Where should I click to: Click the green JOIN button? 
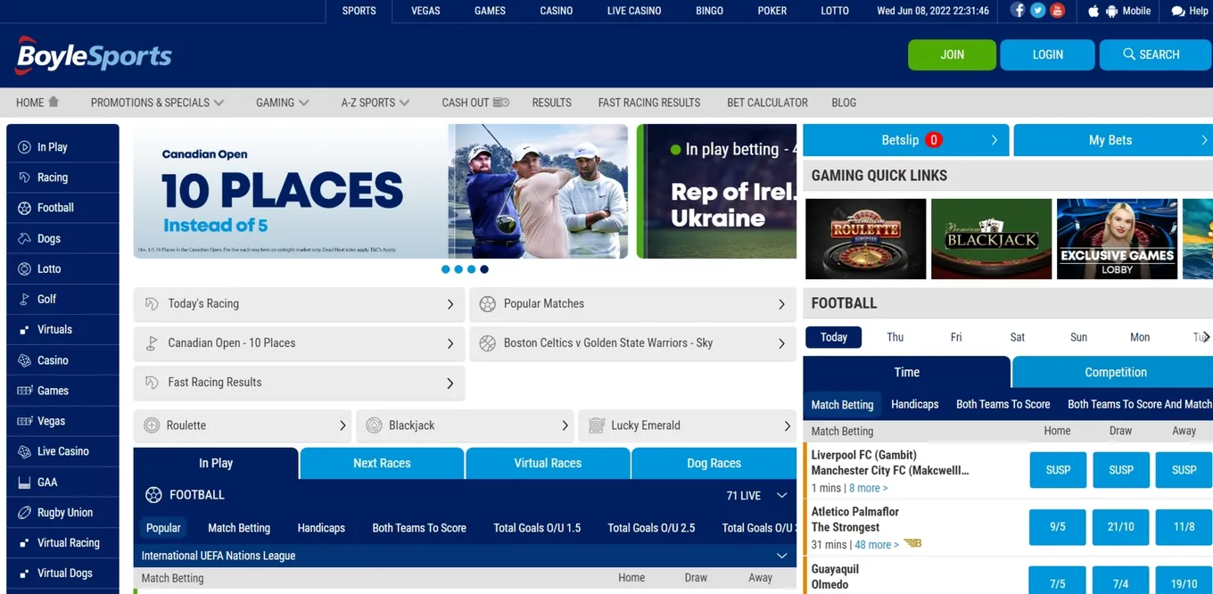point(952,54)
